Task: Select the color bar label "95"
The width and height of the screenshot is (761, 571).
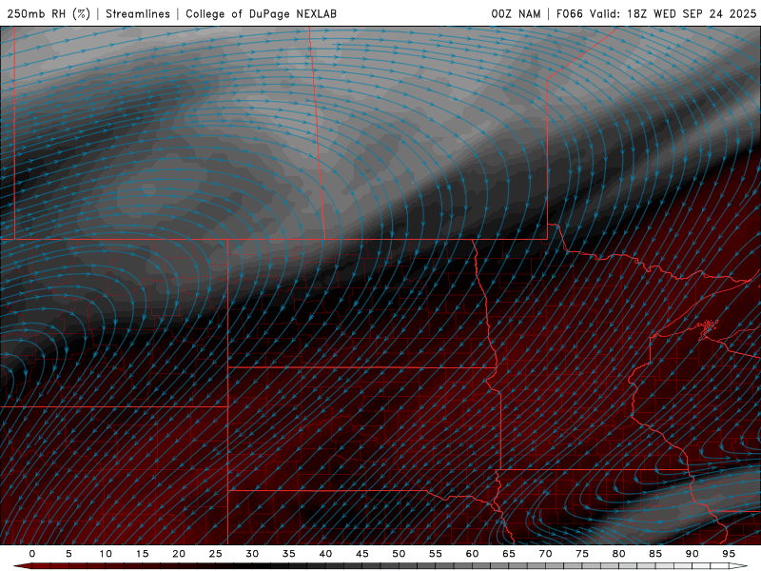Action: pos(729,554)
